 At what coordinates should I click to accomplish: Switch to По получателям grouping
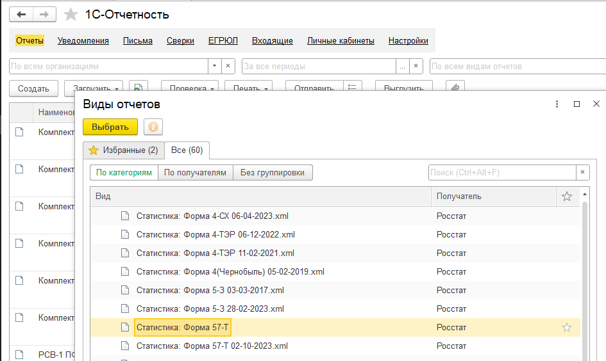point(195,172)
